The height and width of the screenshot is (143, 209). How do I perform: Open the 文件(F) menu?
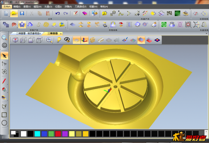pyautogui.click(x=7, y=6)
